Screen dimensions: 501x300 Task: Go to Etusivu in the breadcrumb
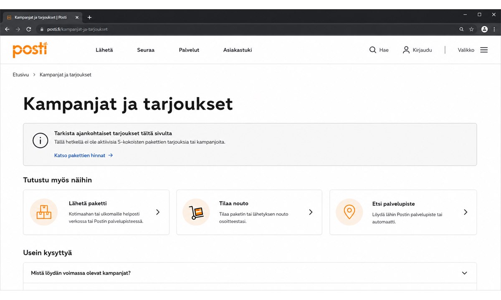pyautogui.click(x=21, y=75)
